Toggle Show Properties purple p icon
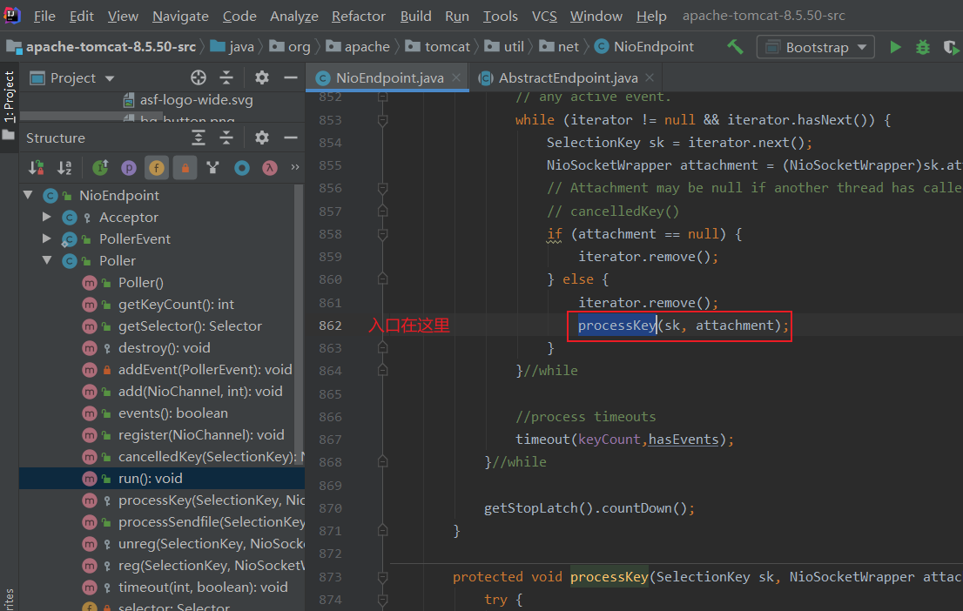Viewport: 963px width, 611px height. pos(128,167)
